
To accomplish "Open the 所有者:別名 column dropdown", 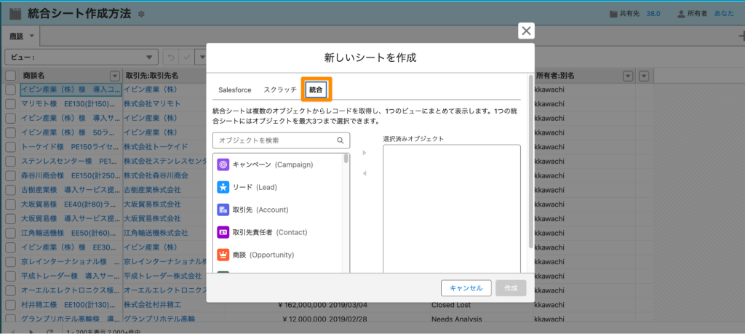I will (628, 76).
